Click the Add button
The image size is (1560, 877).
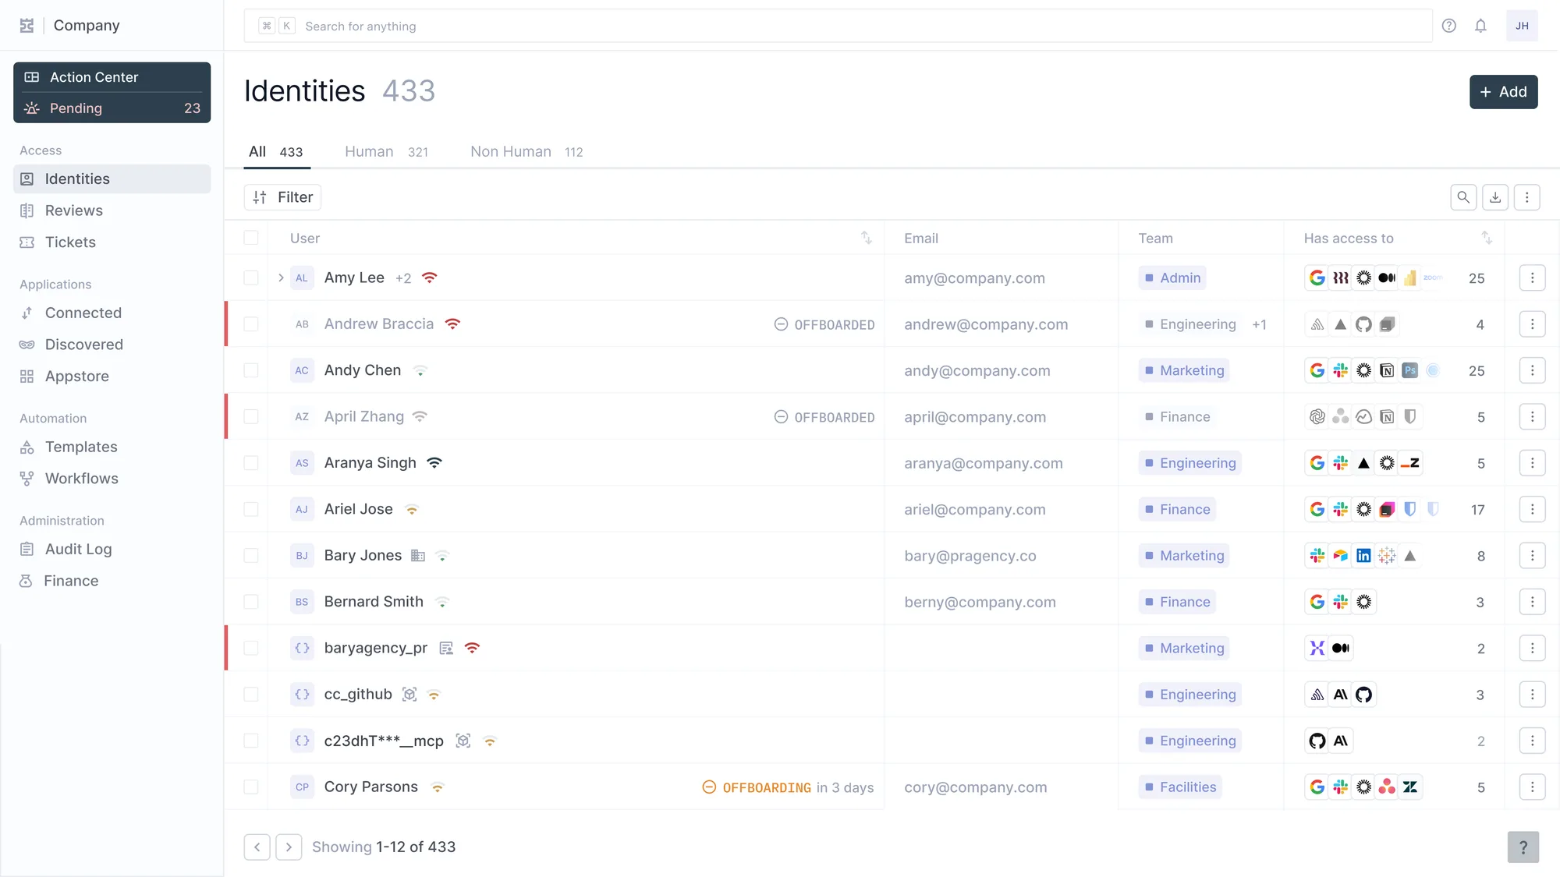(x=1503, y=92)
